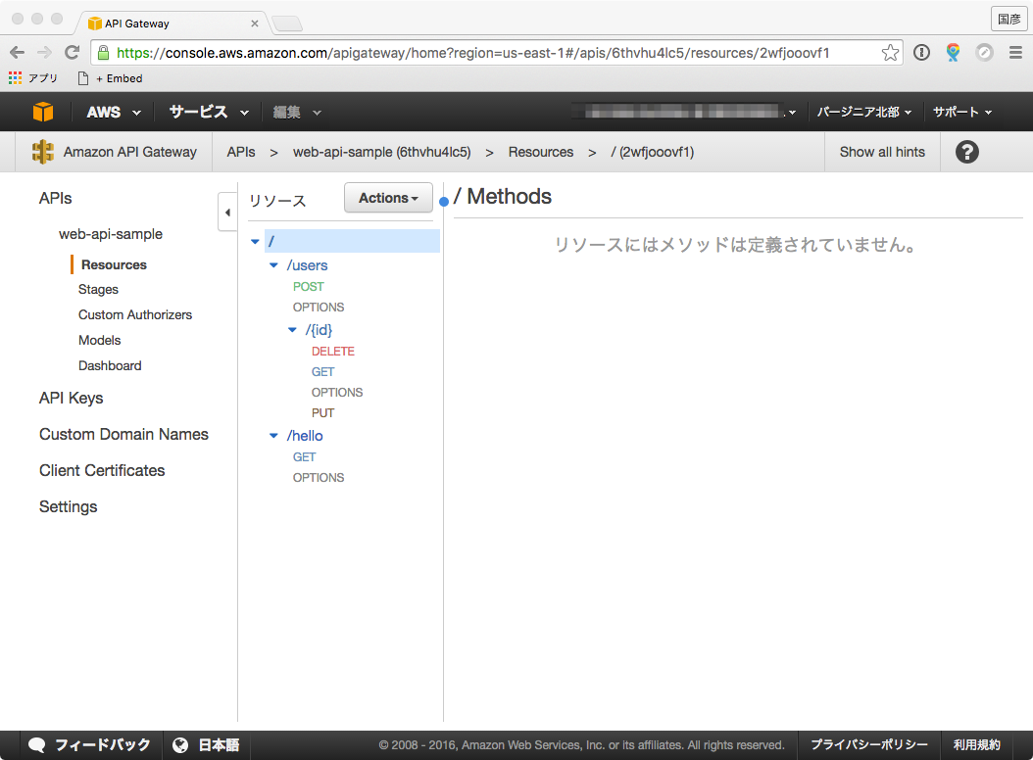Click the Amazon API Gateway service icon
The height and width of the screenshot is (760, 1033).
tap(43, 152)
